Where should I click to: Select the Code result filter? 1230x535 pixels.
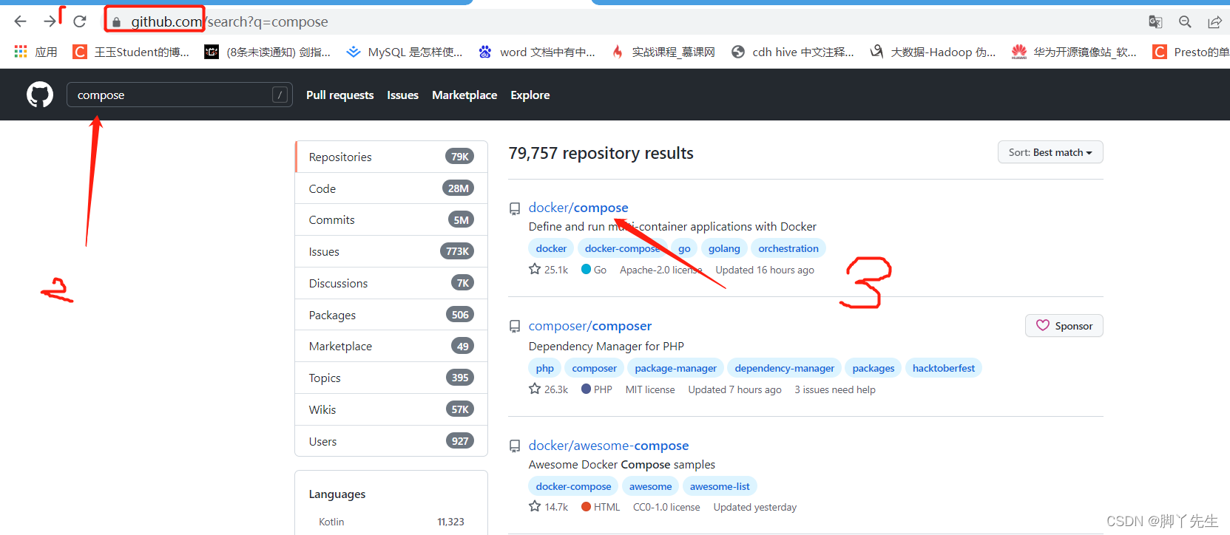click(x=391, y=188)
